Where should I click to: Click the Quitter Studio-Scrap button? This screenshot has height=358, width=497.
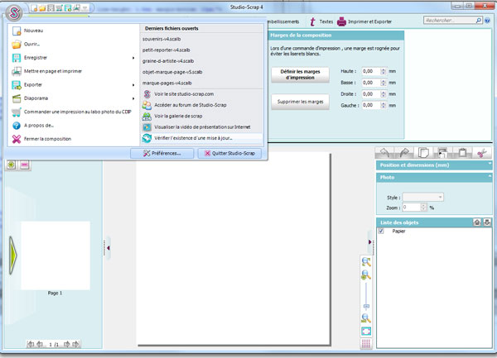click(x=229, y=154)
